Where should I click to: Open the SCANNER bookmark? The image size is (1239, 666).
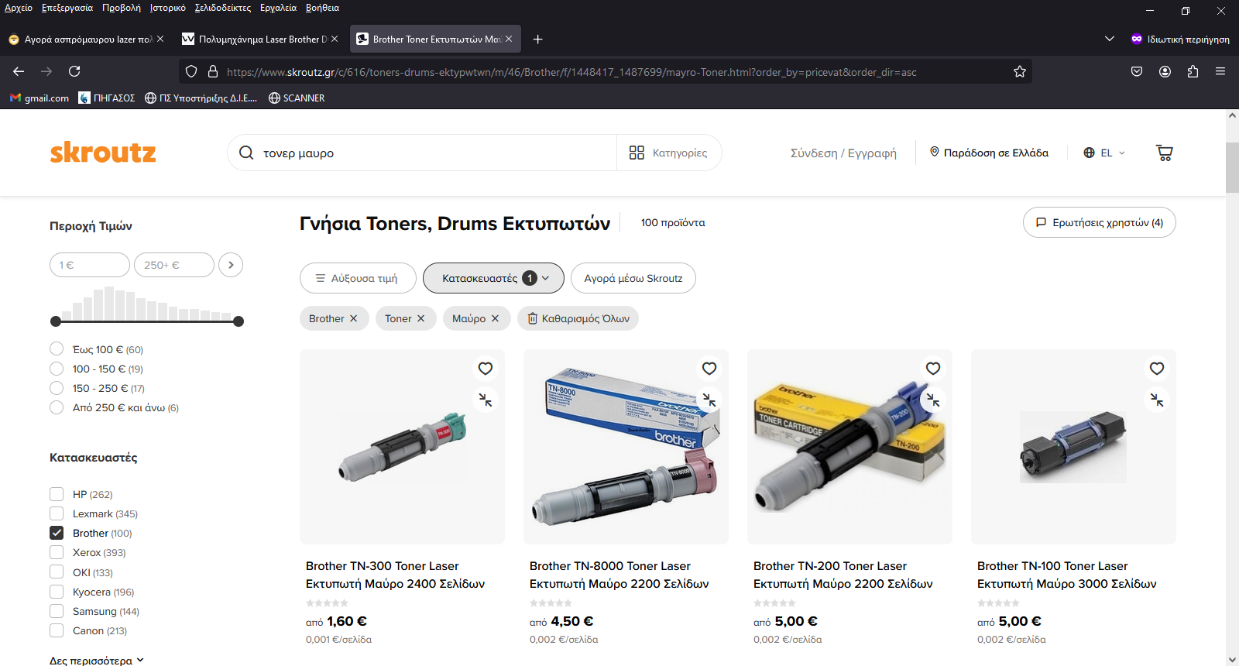pyautogui.click(x=297, y=98)
